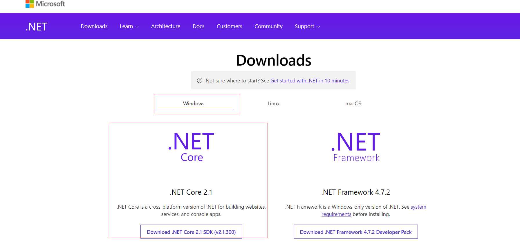The image size is (520, 242).
Task: Click the .NET Framework 4.7.2 heading
Action: pyautogui.click(x=356, y=192)
